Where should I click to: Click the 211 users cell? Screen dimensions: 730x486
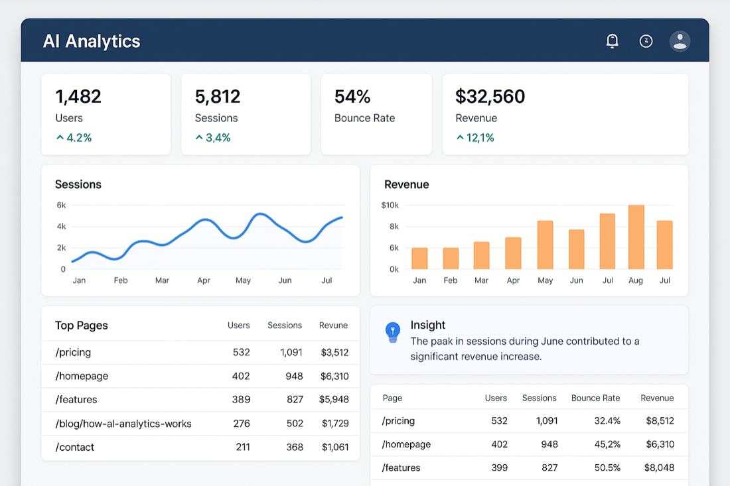tap(243, 448)
